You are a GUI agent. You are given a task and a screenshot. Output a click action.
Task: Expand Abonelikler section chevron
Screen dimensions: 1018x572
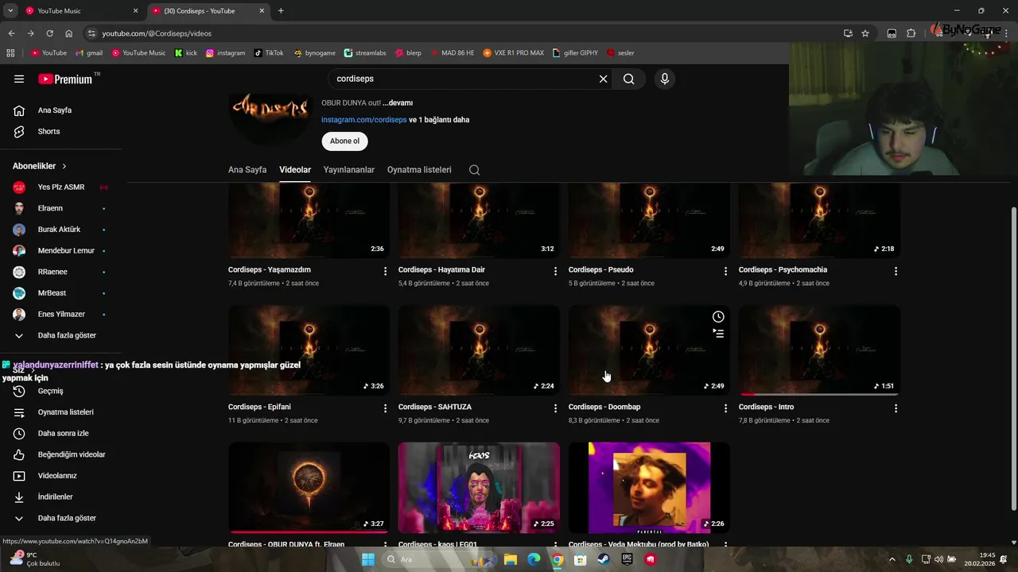click(x=64, y=166)
